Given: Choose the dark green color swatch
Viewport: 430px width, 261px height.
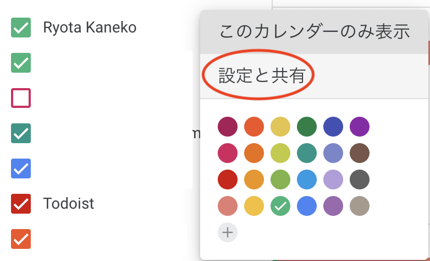Looking at the screenshot, I should click(307, 127).
